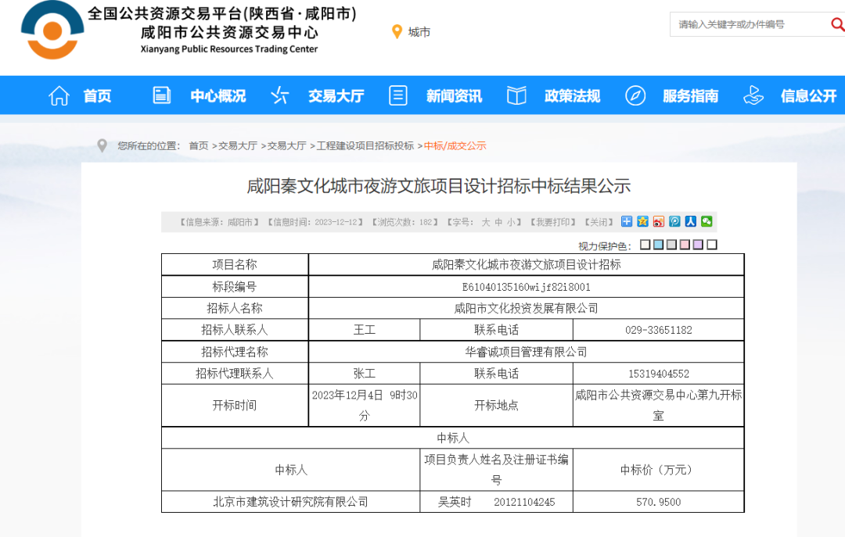Click contact name 王工

[x=365, y=330]
